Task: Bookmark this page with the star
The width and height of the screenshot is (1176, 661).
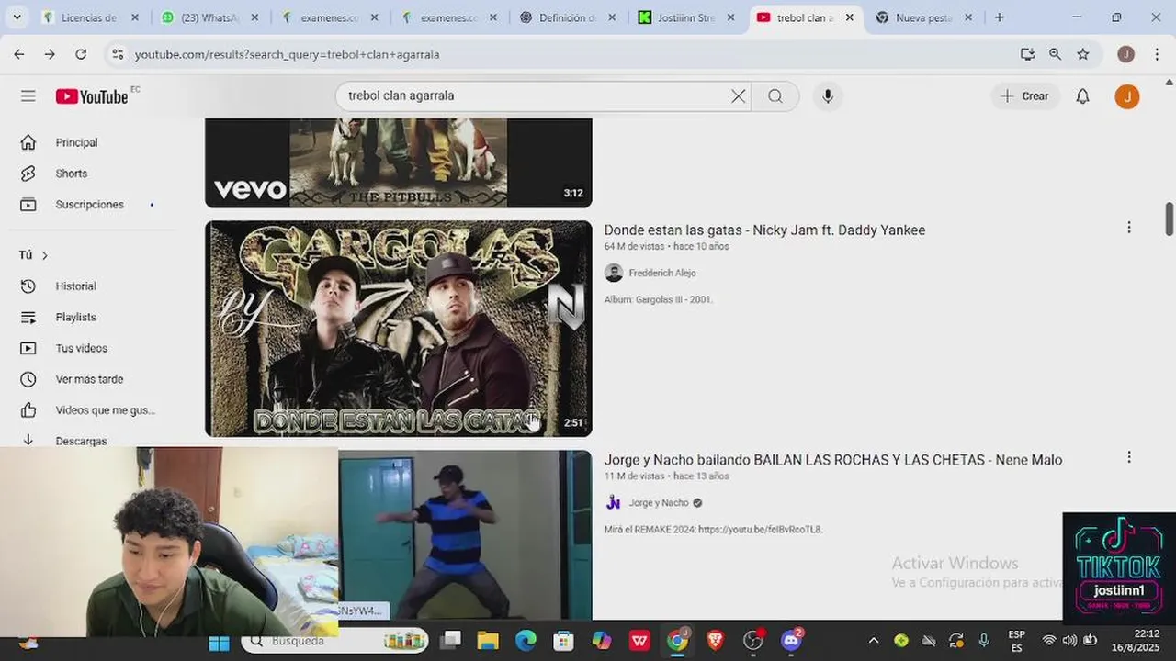Action: coord(1083,54)
